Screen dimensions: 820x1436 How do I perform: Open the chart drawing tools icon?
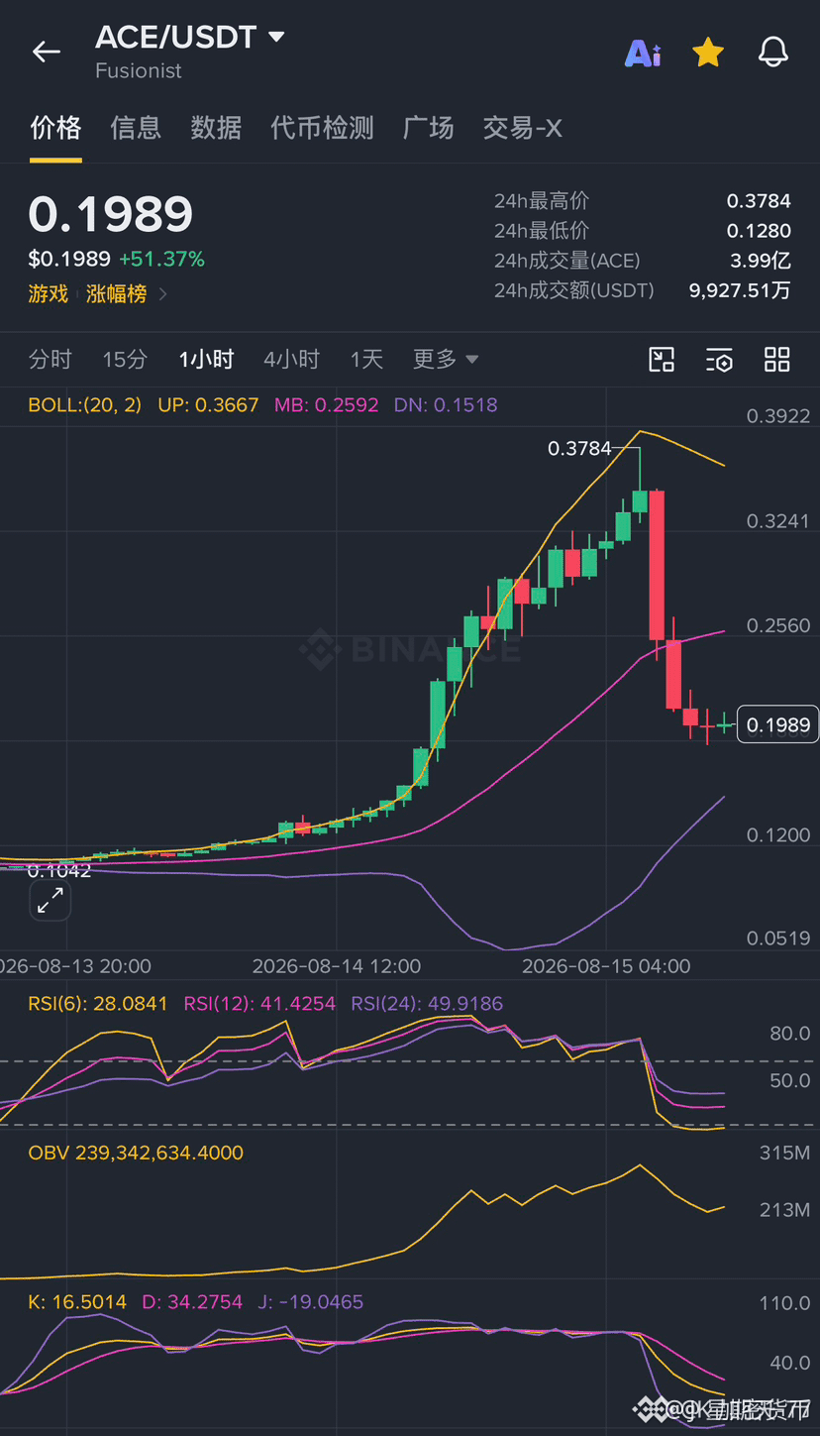(662, 360)
